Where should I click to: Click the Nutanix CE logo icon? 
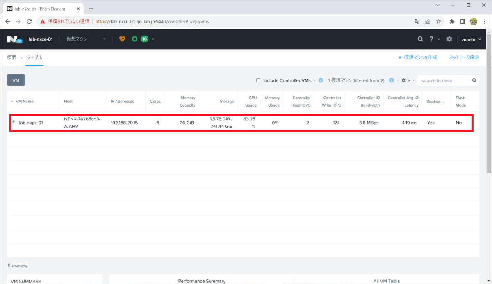point(14,39)
